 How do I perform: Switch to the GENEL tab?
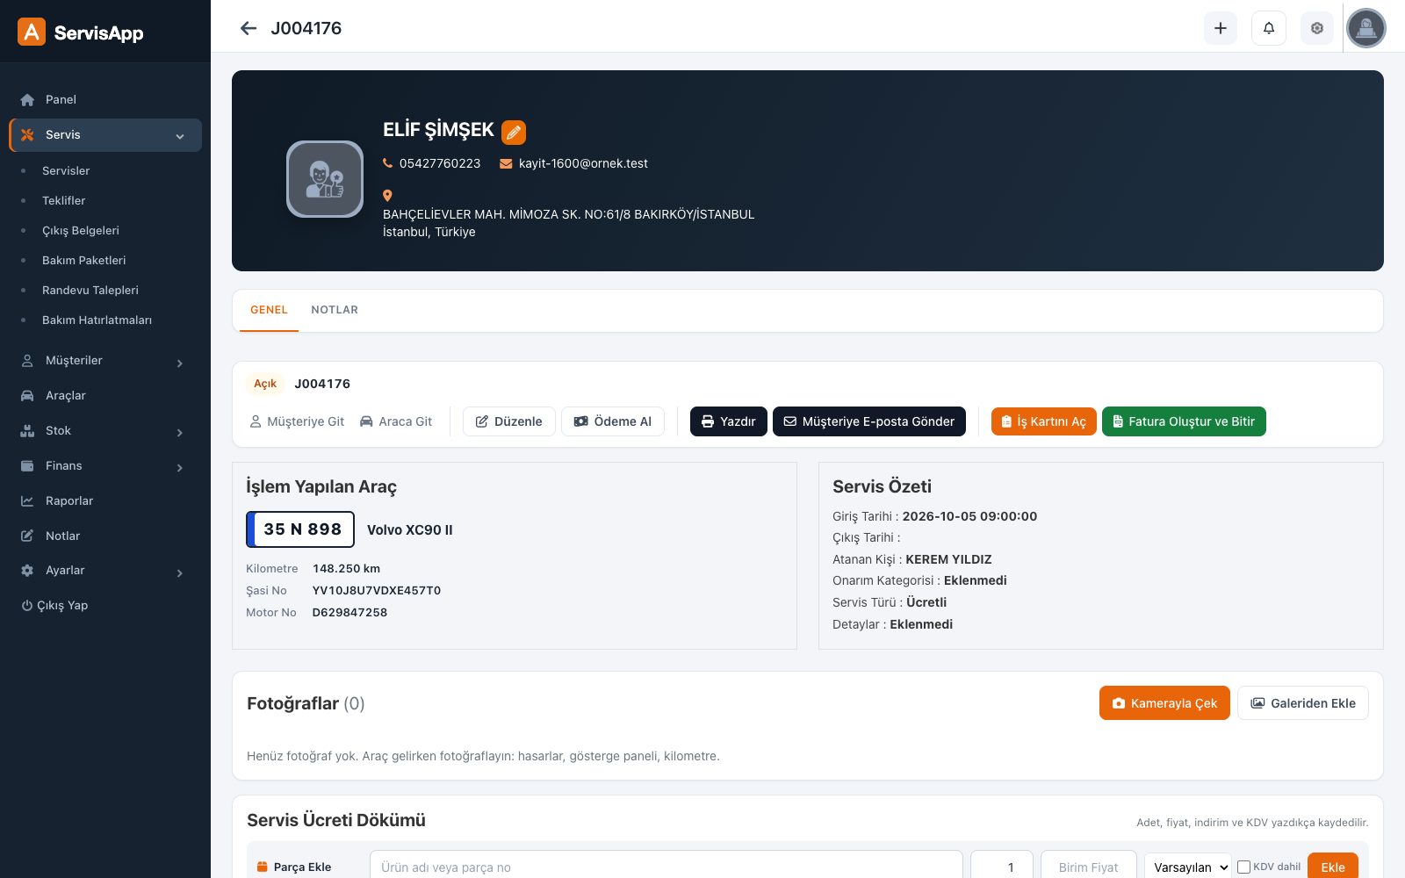point(269,310)
